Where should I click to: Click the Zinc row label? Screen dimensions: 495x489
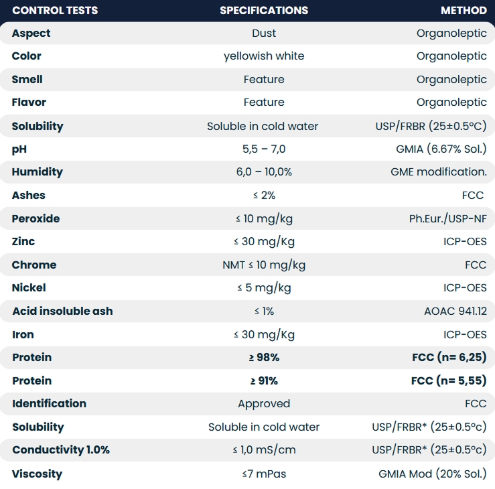point(23,242)
